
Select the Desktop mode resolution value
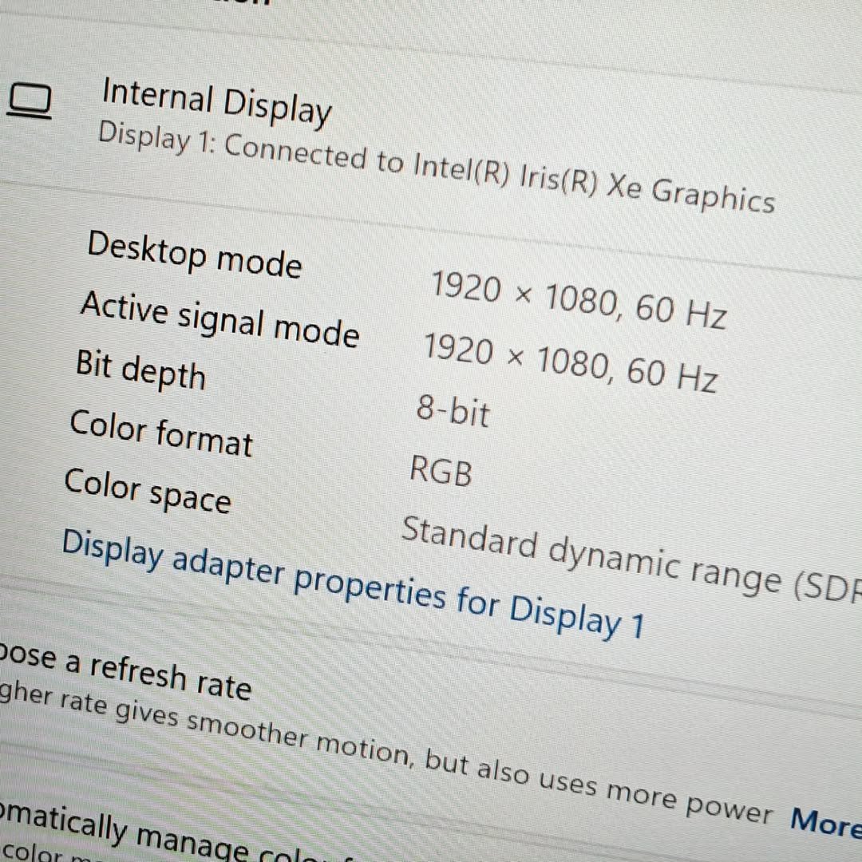coord(579,300)
